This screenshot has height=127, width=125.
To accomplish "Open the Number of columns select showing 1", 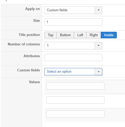I will click(73, 46).
